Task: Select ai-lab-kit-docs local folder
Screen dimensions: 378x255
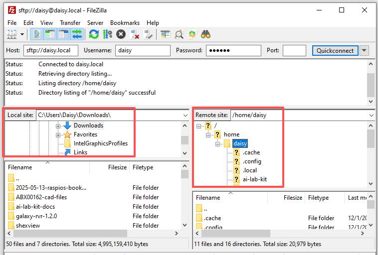Action: (x=35, y=207)
